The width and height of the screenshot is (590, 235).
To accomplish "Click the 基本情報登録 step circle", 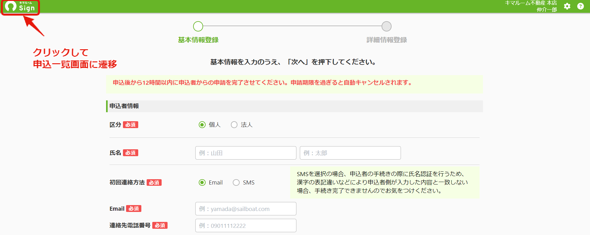I will (x=198, y=26).
